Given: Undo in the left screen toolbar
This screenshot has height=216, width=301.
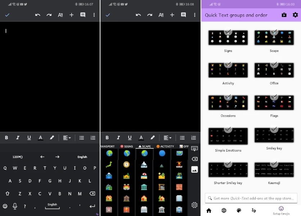Looking at the screenshot, I should [x=38, y=15].
